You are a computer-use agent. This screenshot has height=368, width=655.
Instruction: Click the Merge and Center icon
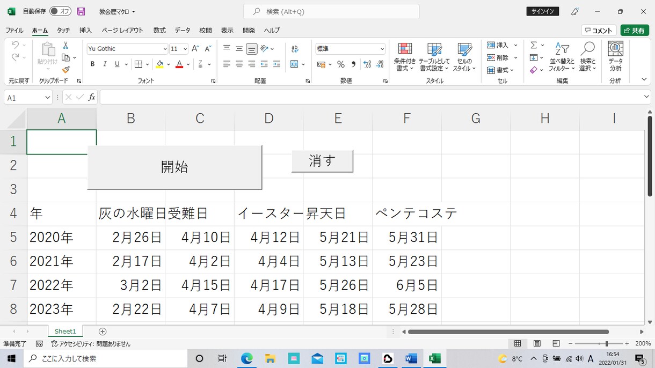click(294, 64)
